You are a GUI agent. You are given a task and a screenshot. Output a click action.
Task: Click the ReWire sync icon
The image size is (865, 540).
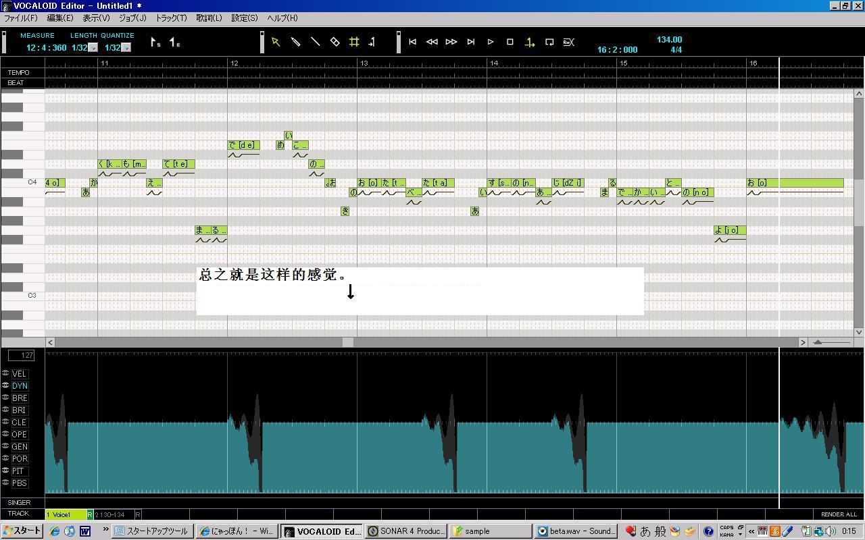569,42
